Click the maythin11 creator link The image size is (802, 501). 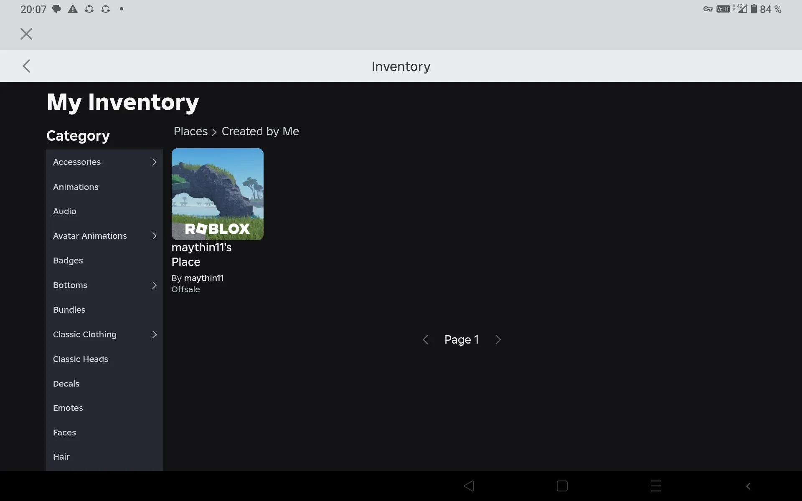(x=203, y=278)
